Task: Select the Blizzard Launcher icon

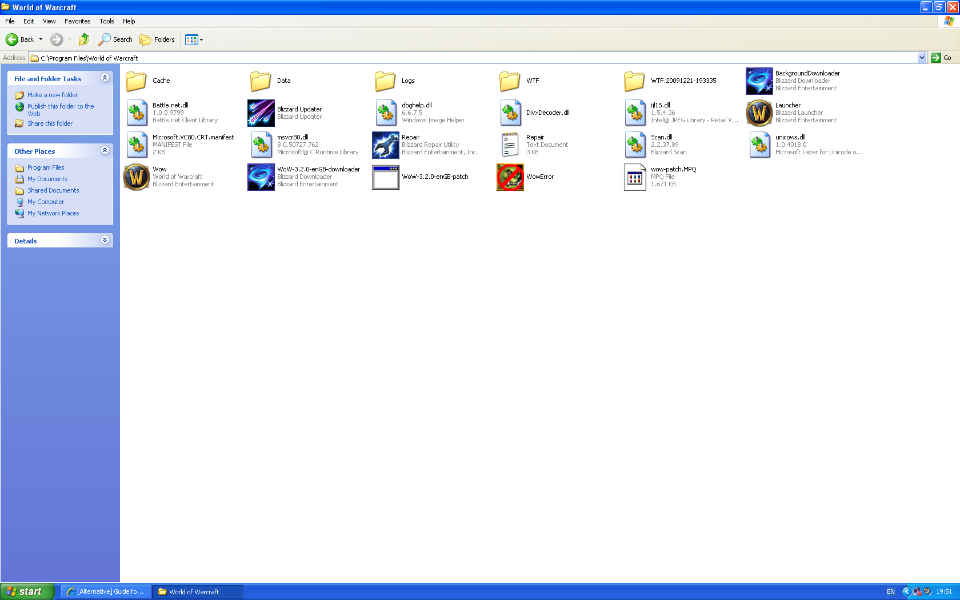Action: (x=759, y=113)
